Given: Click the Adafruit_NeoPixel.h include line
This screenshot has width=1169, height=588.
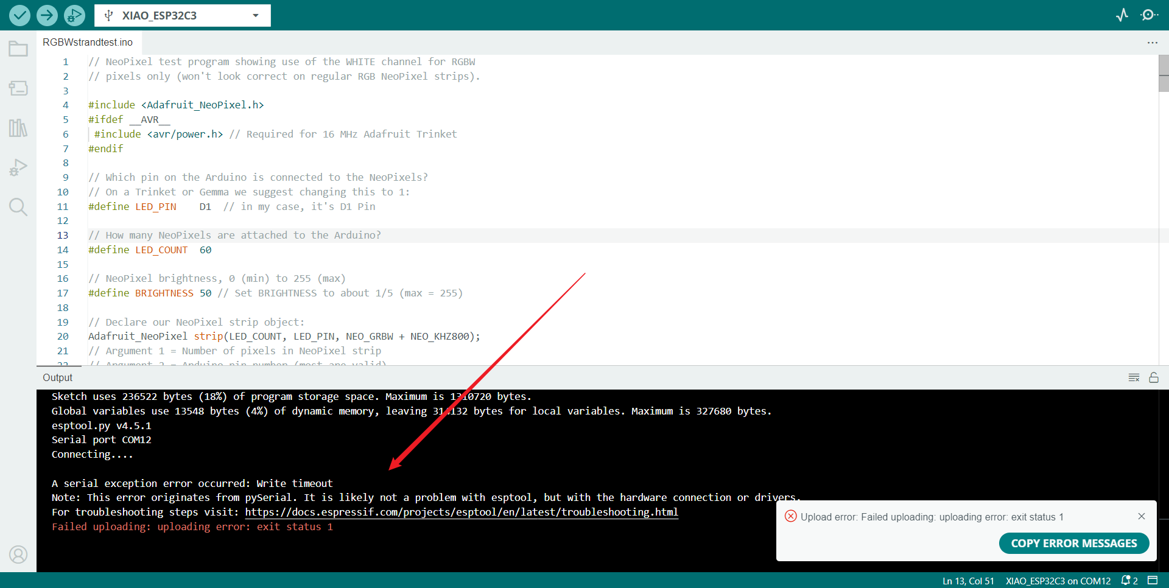Looking at the screenshot, I should [x=176, y=105].
